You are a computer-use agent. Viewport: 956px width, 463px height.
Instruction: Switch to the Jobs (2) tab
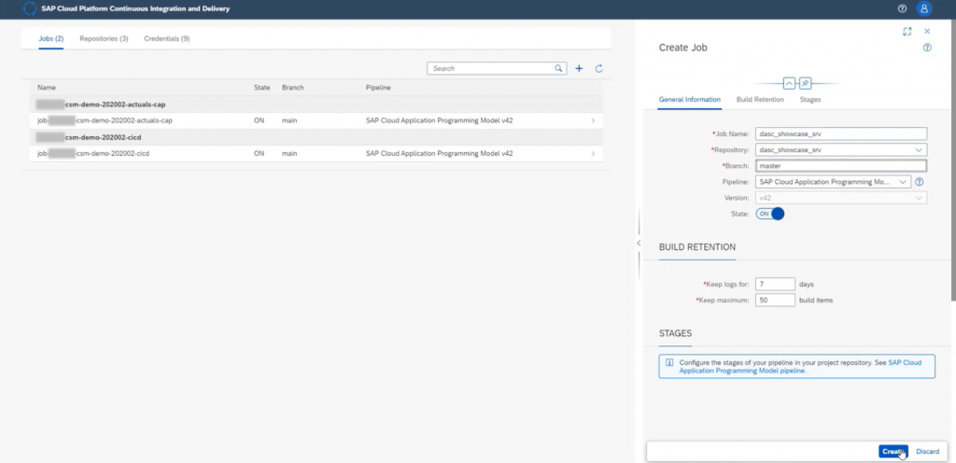(51, 38)
